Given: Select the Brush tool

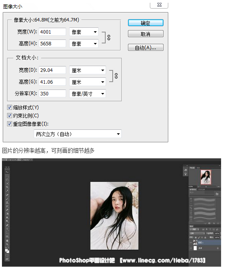Looking at the screenshot, I should coord(7,199).
